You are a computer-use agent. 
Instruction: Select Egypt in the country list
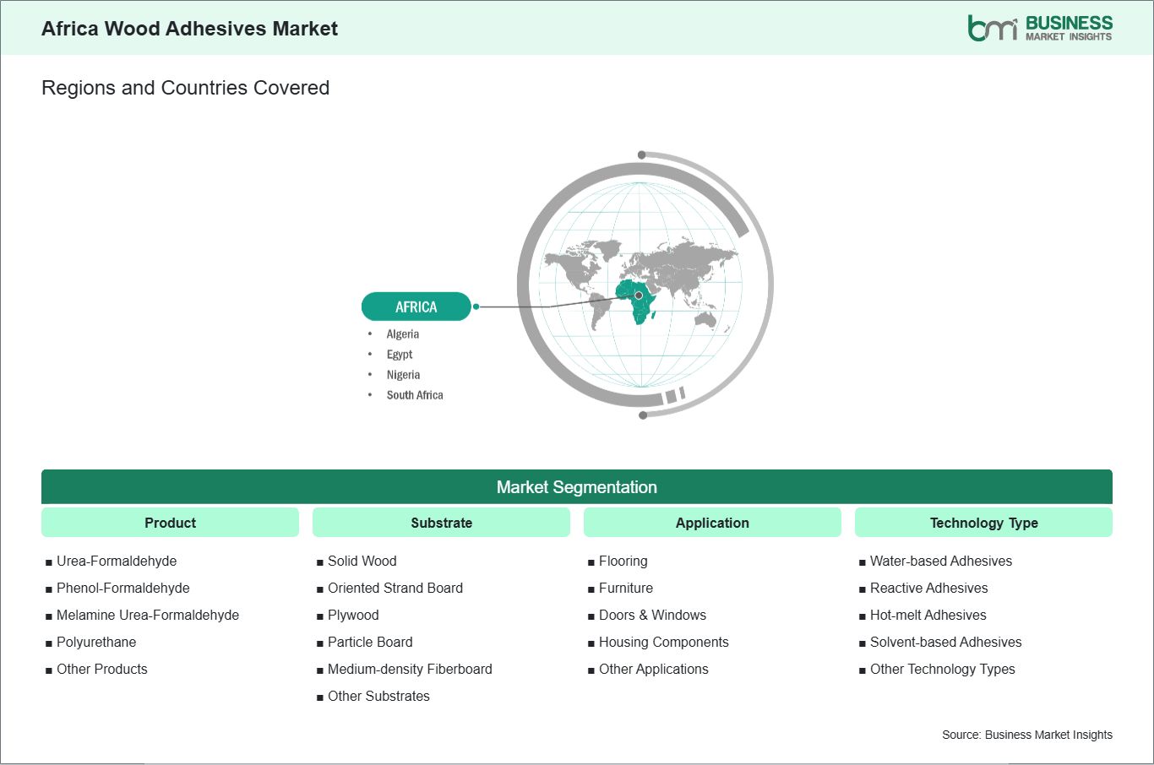400,355
